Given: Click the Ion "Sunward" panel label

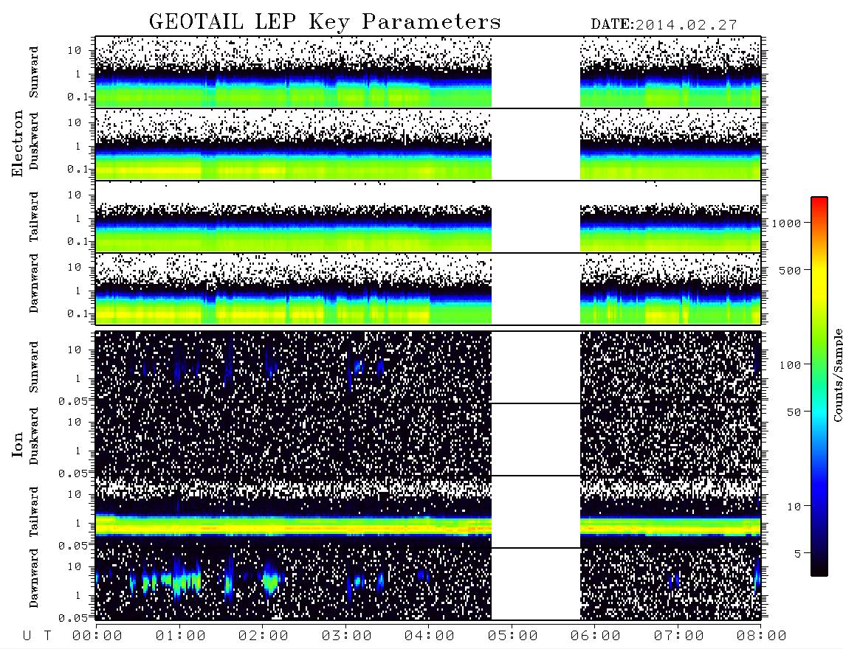Looking at the screenshot, I should (34, 367).
